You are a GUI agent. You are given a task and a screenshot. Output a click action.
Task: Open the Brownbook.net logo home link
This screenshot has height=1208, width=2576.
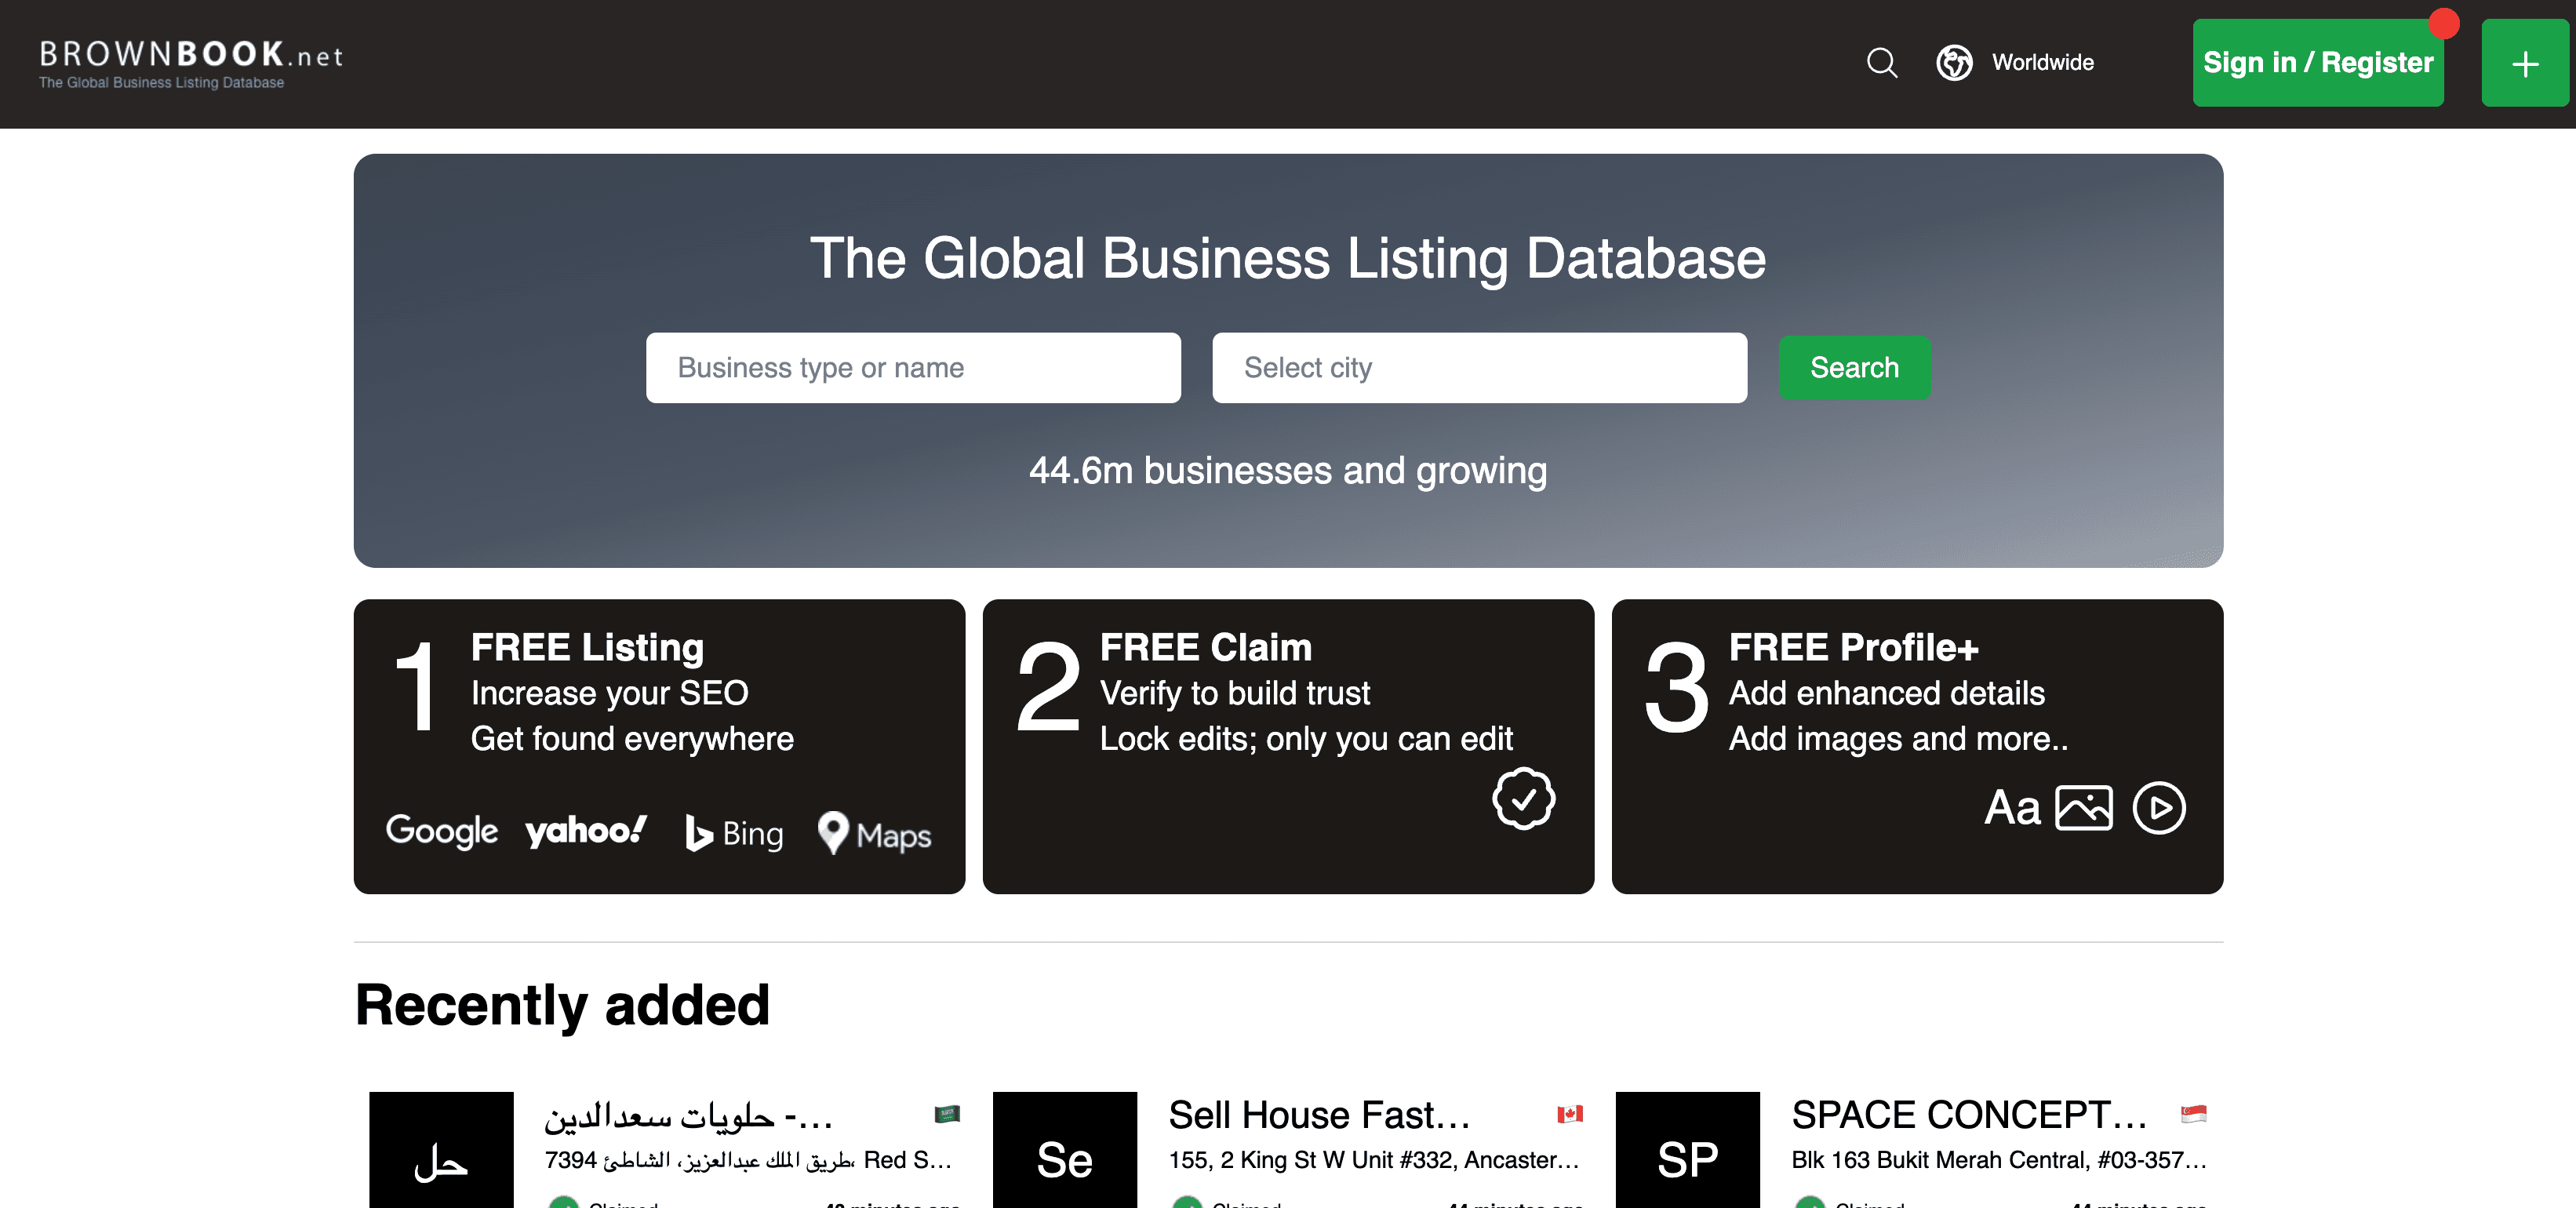[x=190, y=64]
